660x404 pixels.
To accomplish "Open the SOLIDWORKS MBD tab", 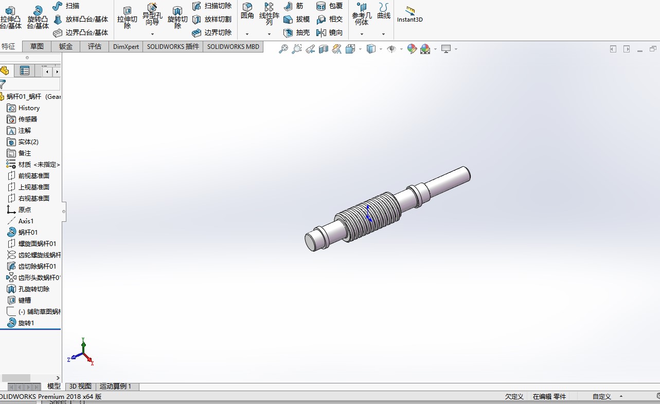I will pos(233,46).
